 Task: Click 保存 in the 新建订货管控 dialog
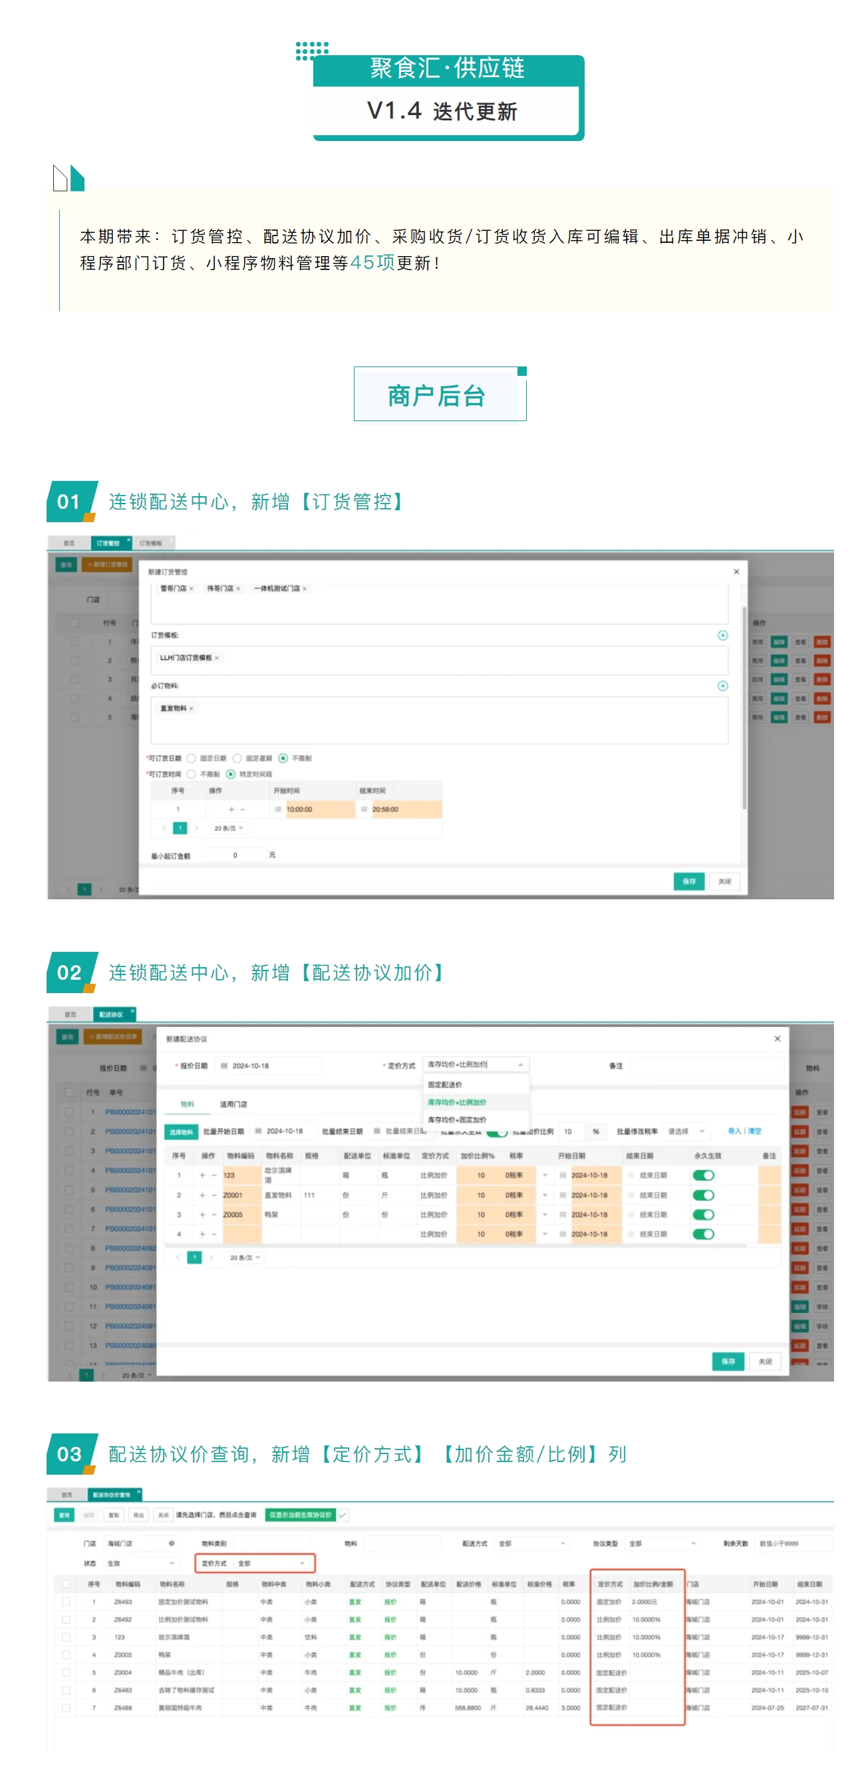coord(688,881)
